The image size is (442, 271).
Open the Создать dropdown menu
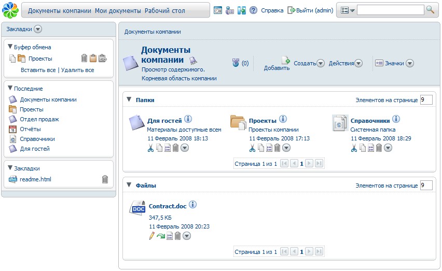click(x=321, y=63)
